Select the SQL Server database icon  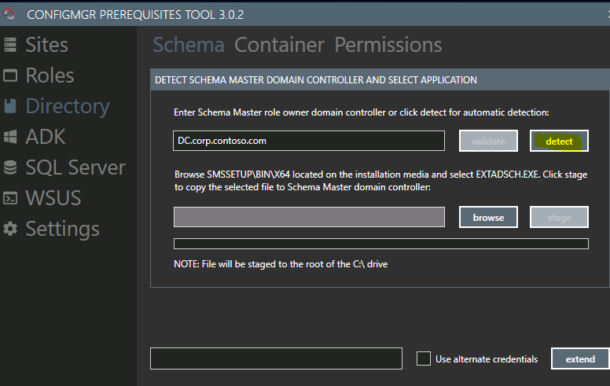tap(10, 167)
